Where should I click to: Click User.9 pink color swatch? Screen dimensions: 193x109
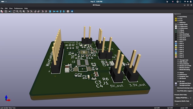pos(176,57)
